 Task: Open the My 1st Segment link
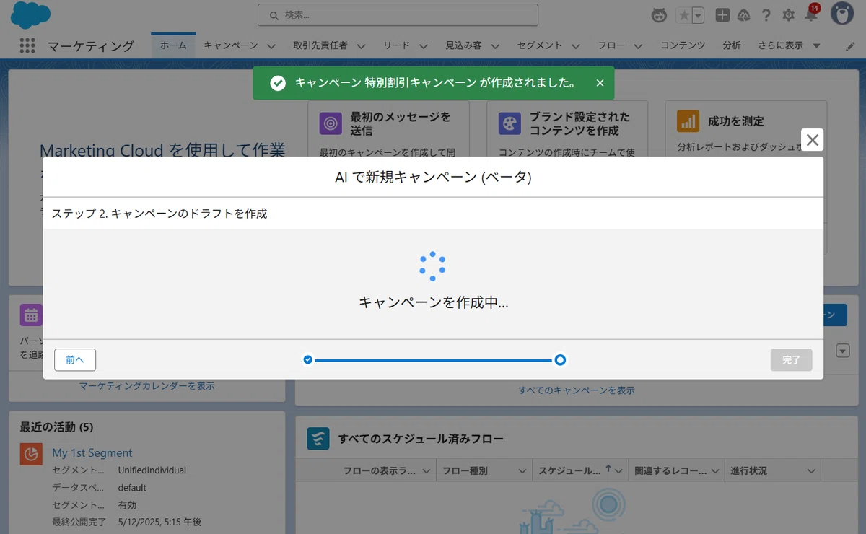click(92, 452)
